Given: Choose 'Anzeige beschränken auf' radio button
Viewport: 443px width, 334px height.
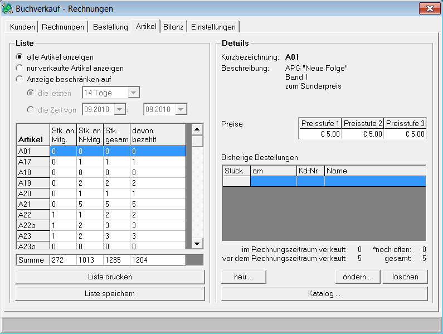Looking at the screenshot, I should coord(20,79).
